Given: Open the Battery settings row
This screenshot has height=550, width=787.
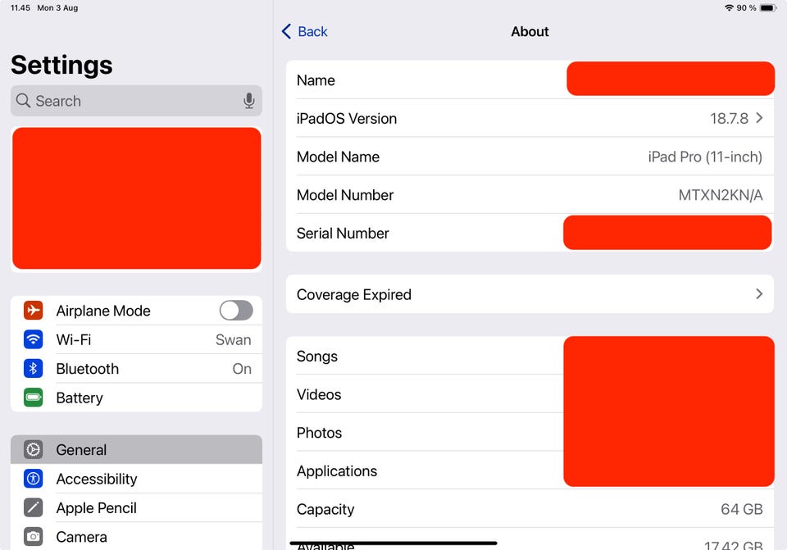Looking at the screenshot, I should [x=137, y=398].
